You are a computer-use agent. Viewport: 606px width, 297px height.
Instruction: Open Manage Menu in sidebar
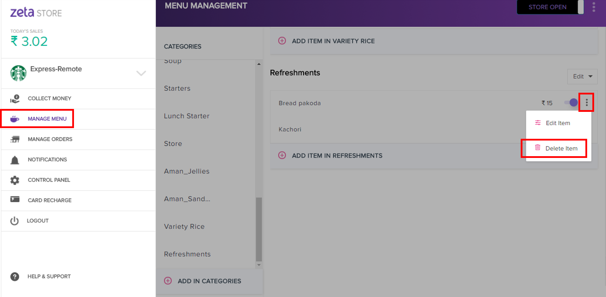coord(78,119)
